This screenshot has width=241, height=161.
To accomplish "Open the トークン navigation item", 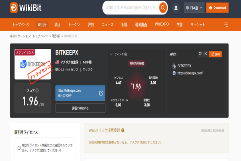I will pos(74,25).
